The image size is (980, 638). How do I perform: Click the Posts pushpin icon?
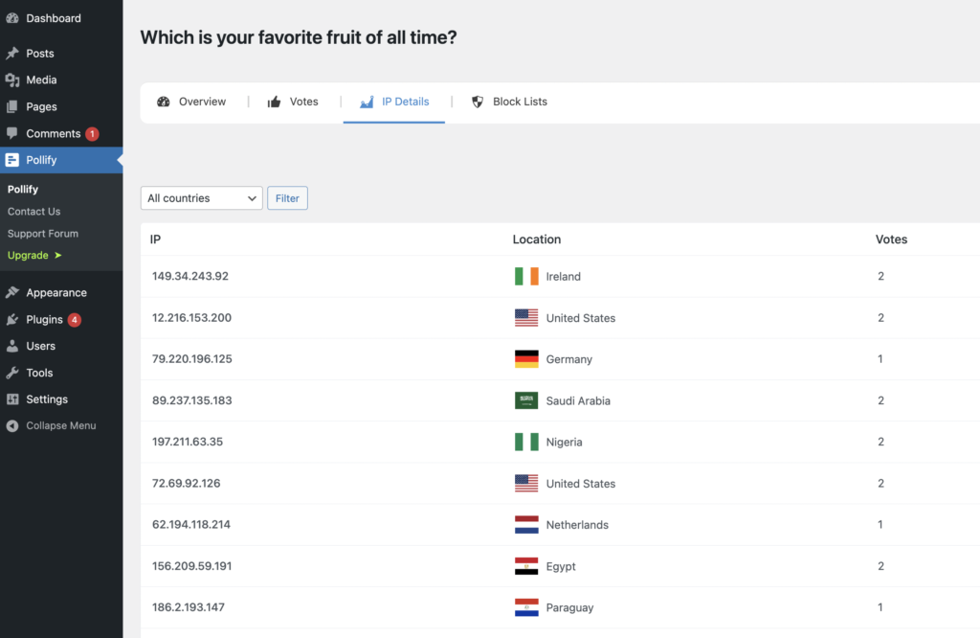[x=12, y=54]
